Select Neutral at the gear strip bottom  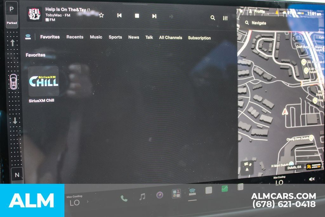pyautogui.click(x=17, y=175)
